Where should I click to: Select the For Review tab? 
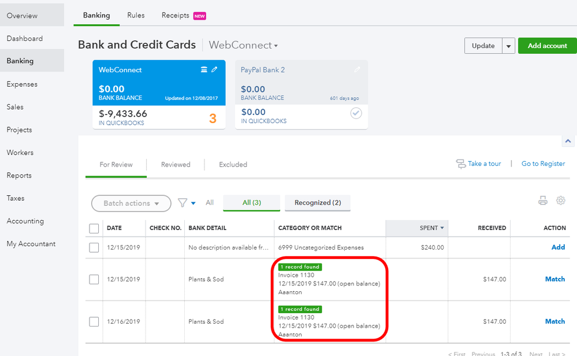click(116, 165)
